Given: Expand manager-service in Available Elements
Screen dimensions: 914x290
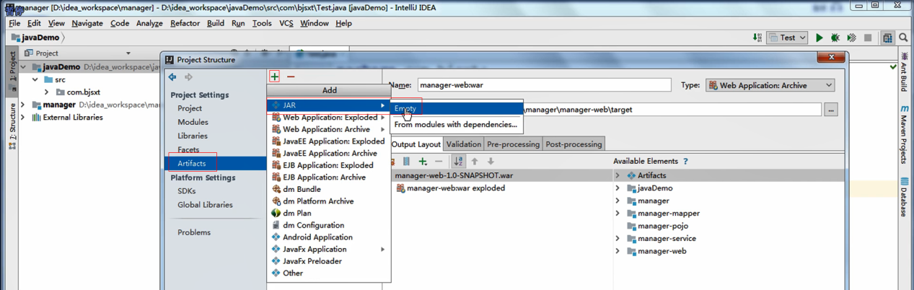Looking at the screenshot, I should (618, 239).
